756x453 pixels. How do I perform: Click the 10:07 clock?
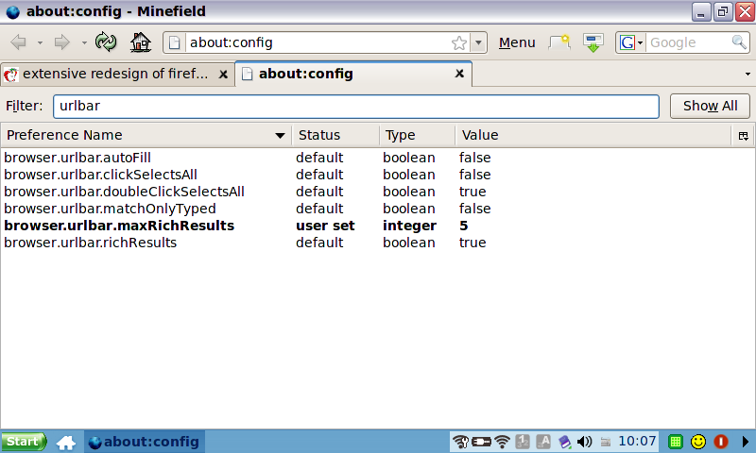pyautogui.click(x=637, y=441)
